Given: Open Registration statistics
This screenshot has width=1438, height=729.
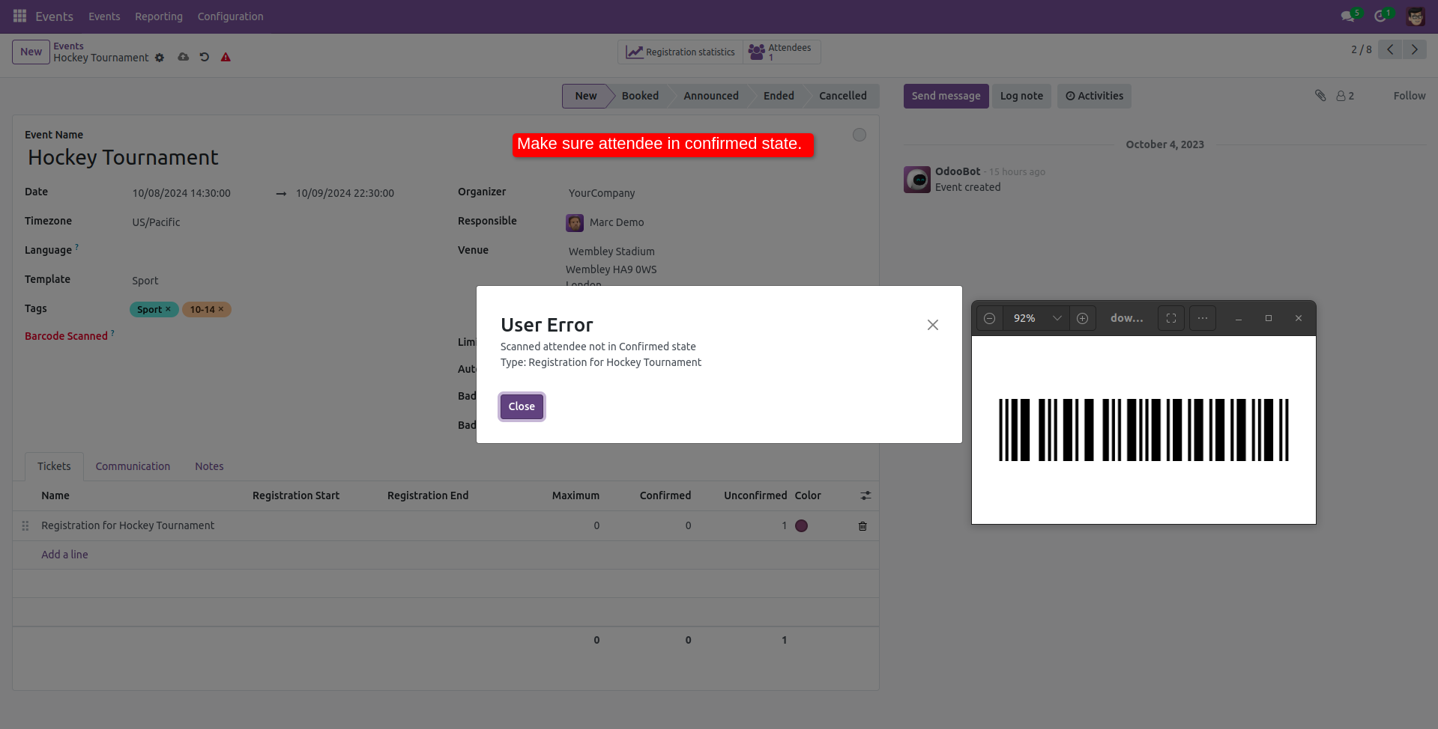Looking at the screenshot, I should (680, 52).
